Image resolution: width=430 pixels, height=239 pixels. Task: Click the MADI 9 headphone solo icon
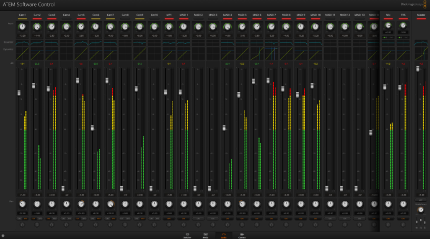[x=301, y=225]
